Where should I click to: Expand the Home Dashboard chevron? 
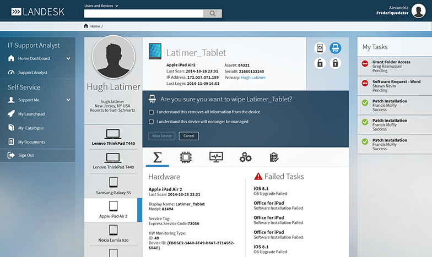[68, 58]
